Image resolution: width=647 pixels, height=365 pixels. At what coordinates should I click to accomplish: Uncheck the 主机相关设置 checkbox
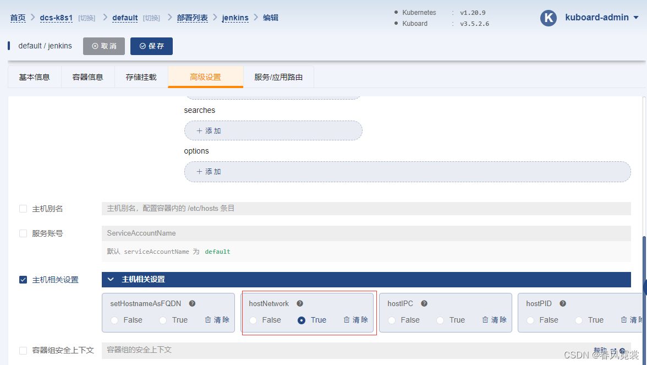(23, 280)
